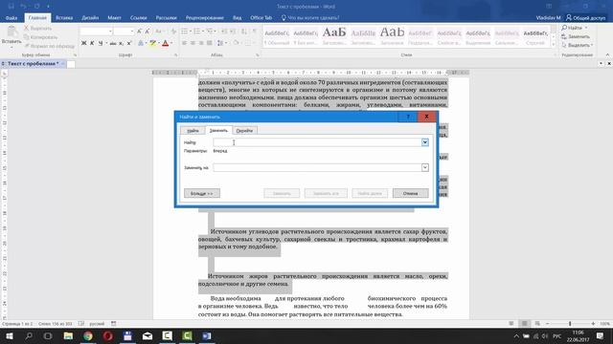Justify text in paragraph group
The width and height of the screenshot is (613, 344).
click(x=210, y=43)
